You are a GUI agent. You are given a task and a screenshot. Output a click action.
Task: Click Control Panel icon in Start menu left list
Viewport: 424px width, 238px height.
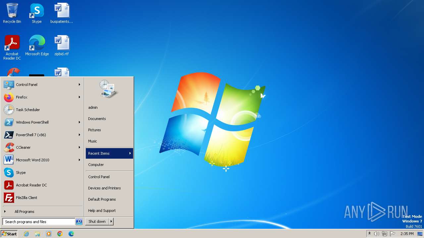point(9,85)
